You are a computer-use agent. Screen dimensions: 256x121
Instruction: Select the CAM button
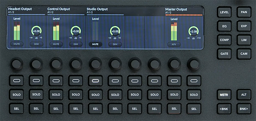click(244, 54)
